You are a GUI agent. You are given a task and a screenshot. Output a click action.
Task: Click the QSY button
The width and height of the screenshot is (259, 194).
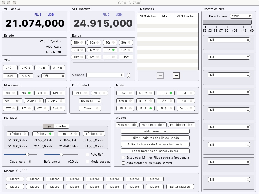(x=126, y=57)
